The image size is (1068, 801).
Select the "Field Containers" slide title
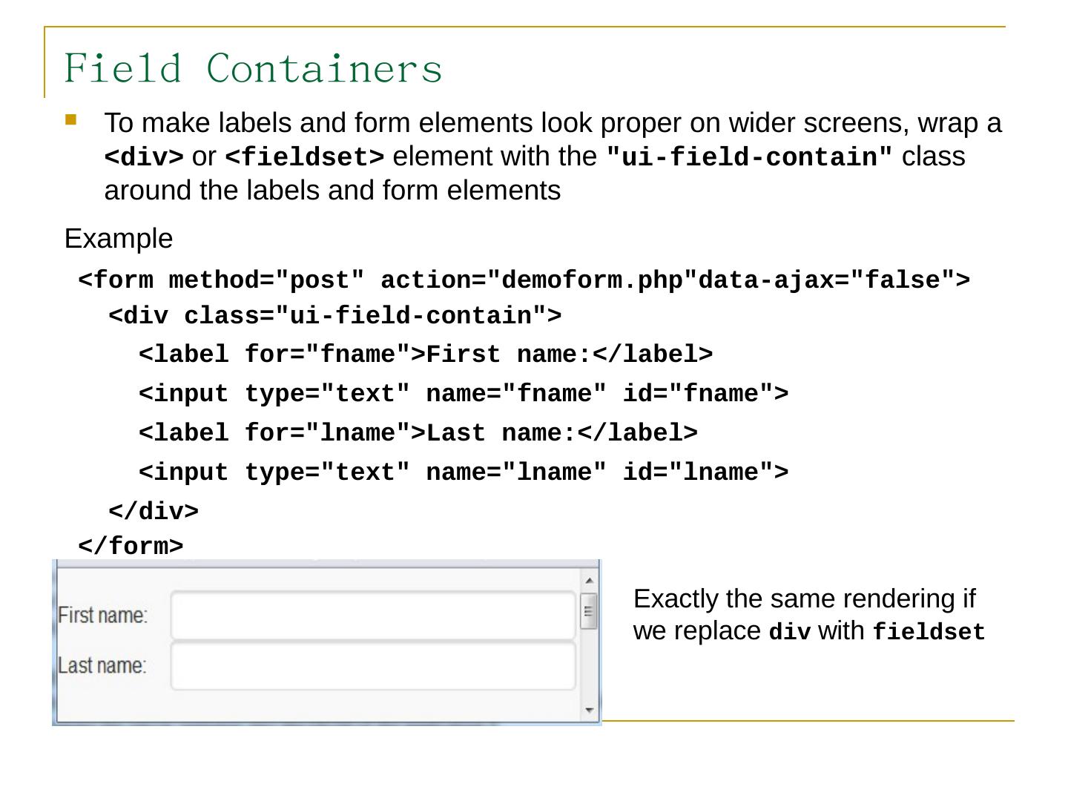coord(254,68)
